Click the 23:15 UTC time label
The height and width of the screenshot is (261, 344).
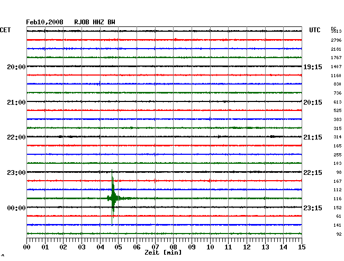click(313, 208)
